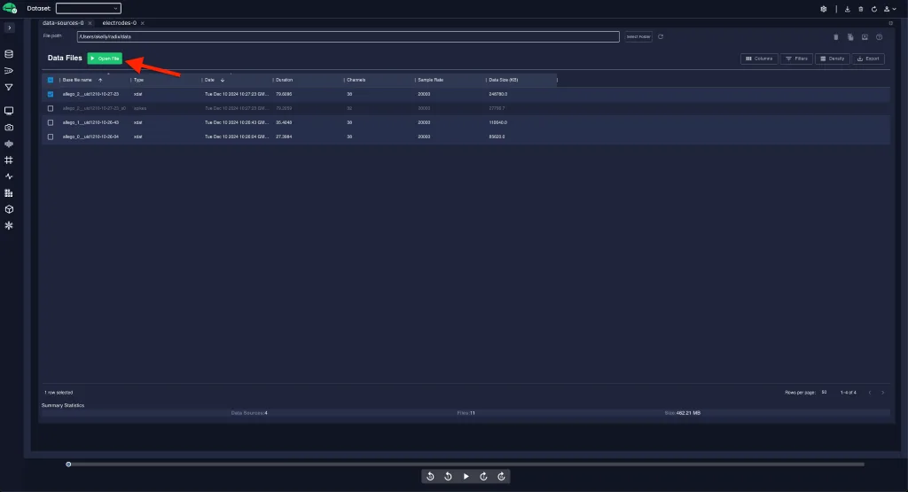Check the allego_0__uid1210-10-26-04 row checkbox
Viewport: 908px width, 492px height.
pos(51,137)
